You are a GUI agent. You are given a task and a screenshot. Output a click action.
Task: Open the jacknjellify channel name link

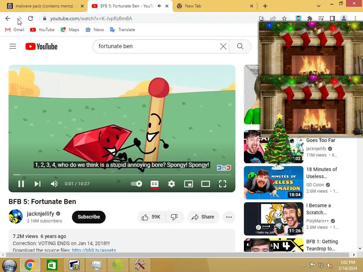(x=40, y=214)
